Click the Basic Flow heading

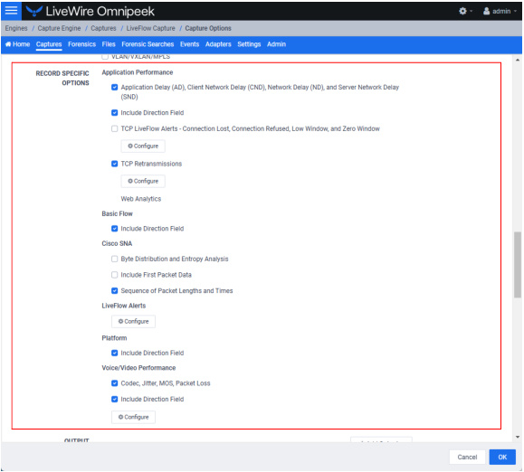tap(117, 214)
